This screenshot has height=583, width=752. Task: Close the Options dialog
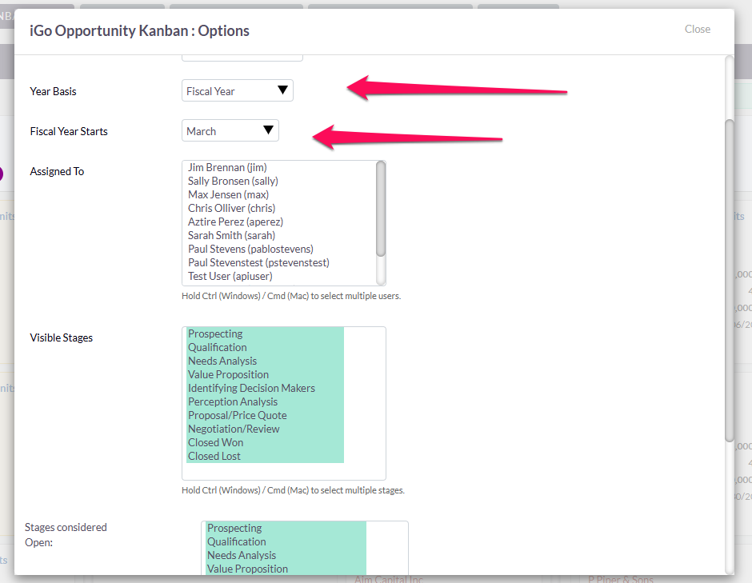pyautogui.click(x=698, y=30)
